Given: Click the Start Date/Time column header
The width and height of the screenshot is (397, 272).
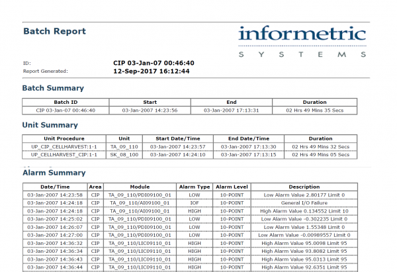Looking at the screenshot, I should (178, 139).
